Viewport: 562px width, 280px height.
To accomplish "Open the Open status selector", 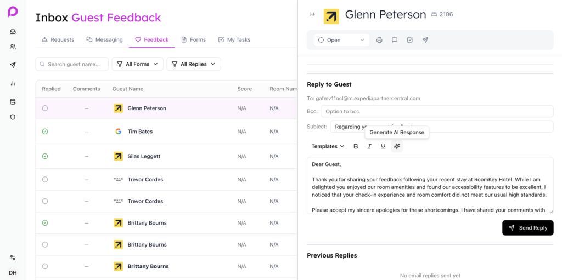I will [341, 40].
